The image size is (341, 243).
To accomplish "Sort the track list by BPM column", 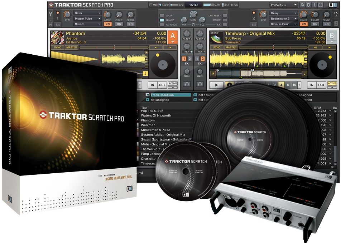I will pyautogui.click(x=318, y=108).
